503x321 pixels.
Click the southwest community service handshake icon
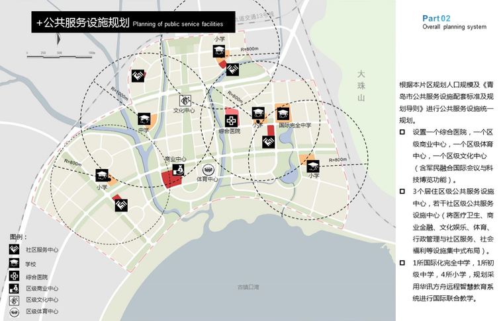click(x=122, y=205)
